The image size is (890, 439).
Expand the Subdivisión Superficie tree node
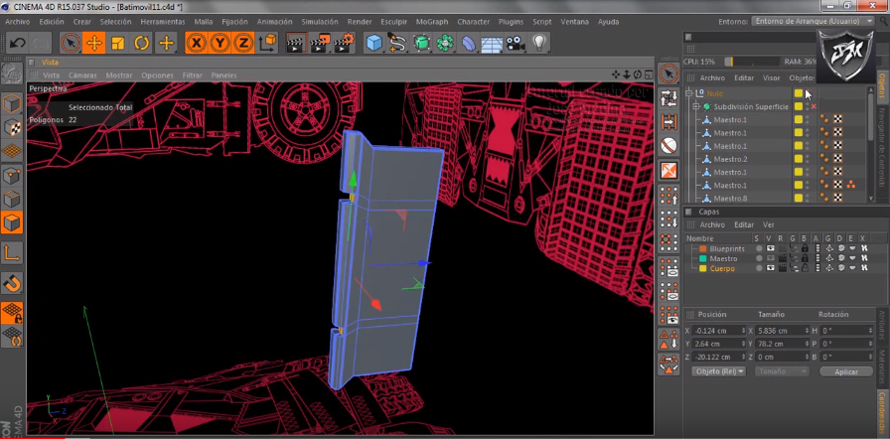tap(696, 106)
